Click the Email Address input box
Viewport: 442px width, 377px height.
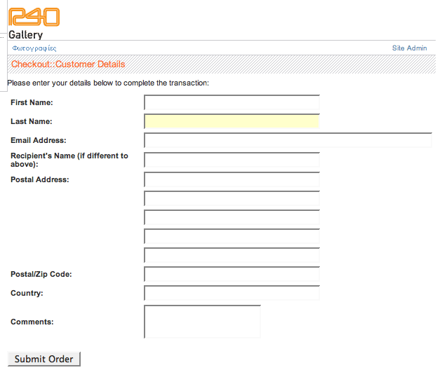coord(288,141)
